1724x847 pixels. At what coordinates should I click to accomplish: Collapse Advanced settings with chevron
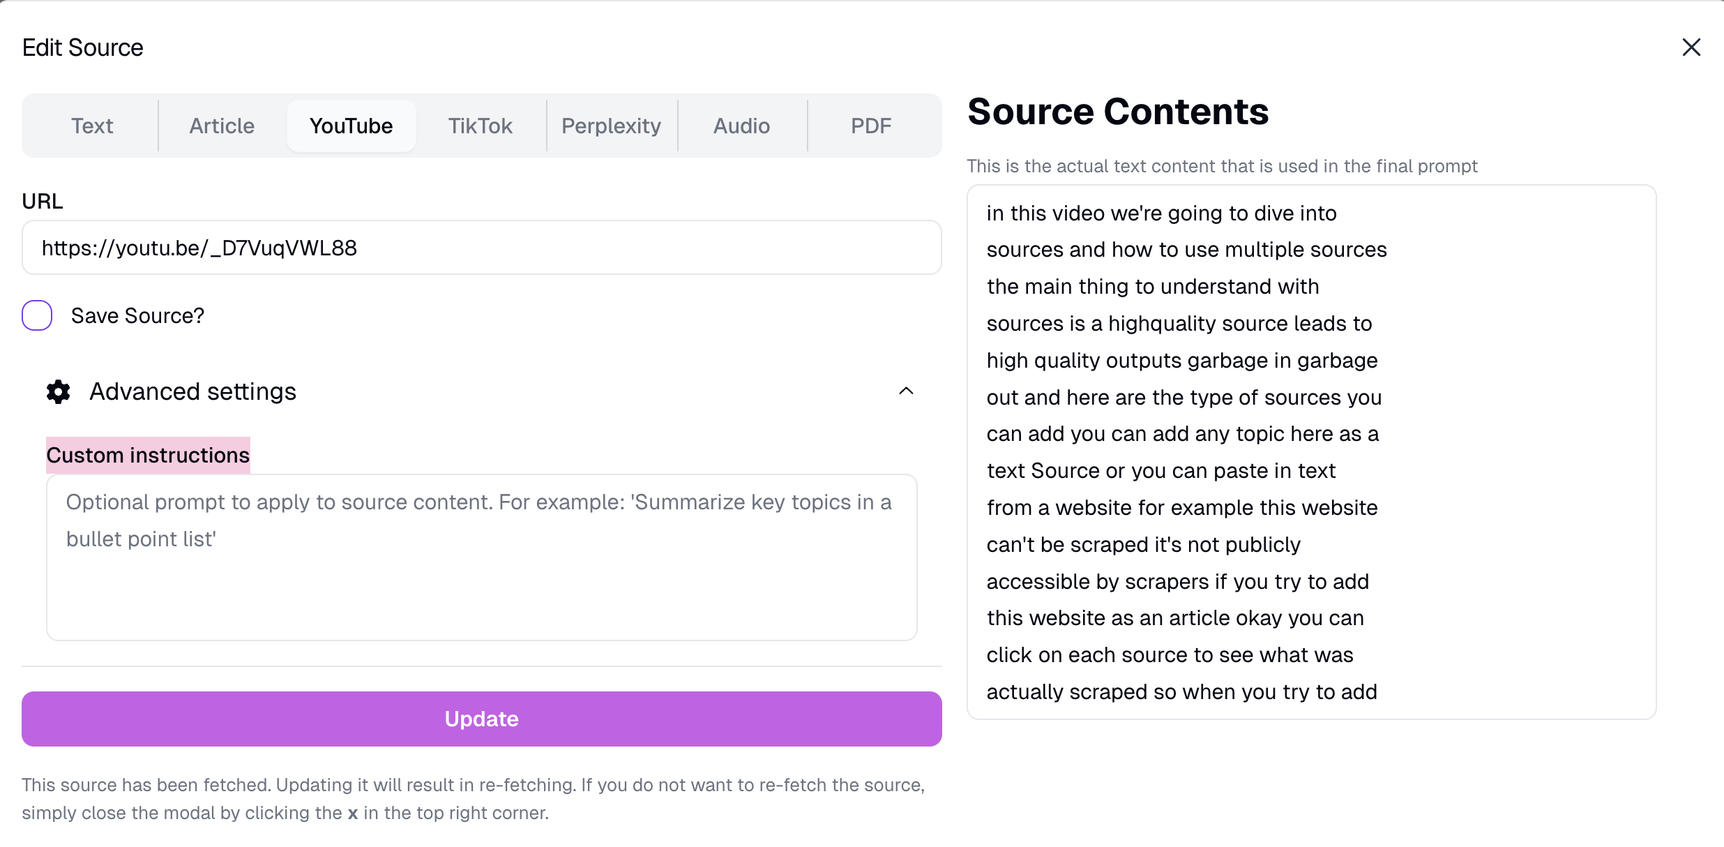(x=906, y=391)
